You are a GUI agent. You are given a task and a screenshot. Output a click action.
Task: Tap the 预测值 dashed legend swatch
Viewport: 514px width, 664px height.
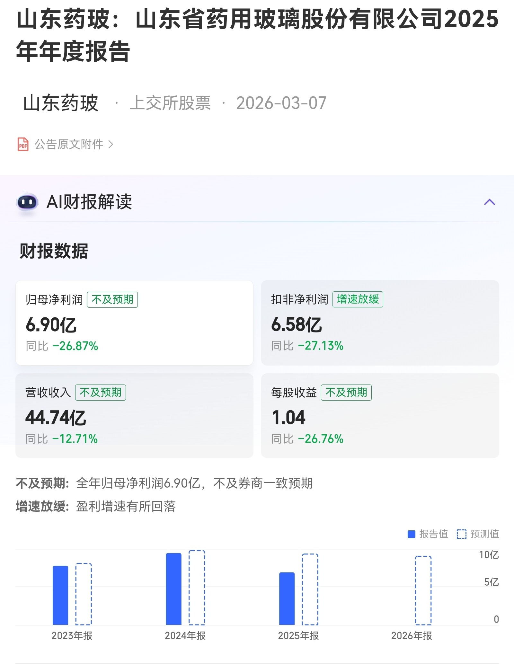coord(461,534)
